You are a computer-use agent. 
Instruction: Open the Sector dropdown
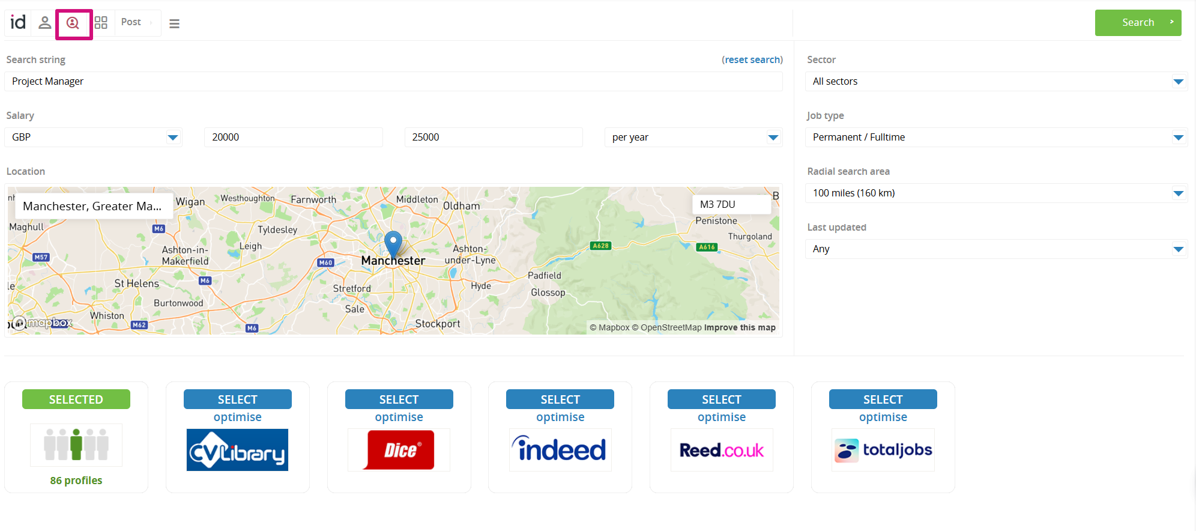996,82
